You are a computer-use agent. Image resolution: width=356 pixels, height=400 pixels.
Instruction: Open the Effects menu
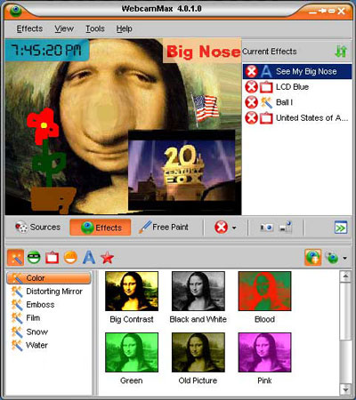29,28
